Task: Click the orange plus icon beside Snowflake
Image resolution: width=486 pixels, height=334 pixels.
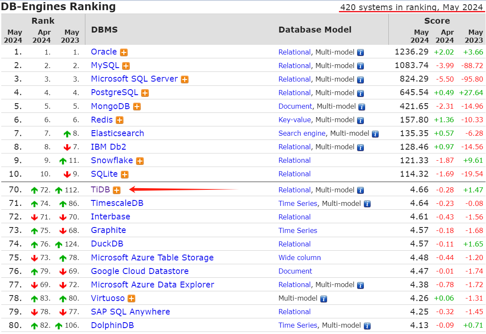Action: pos(140,161)
